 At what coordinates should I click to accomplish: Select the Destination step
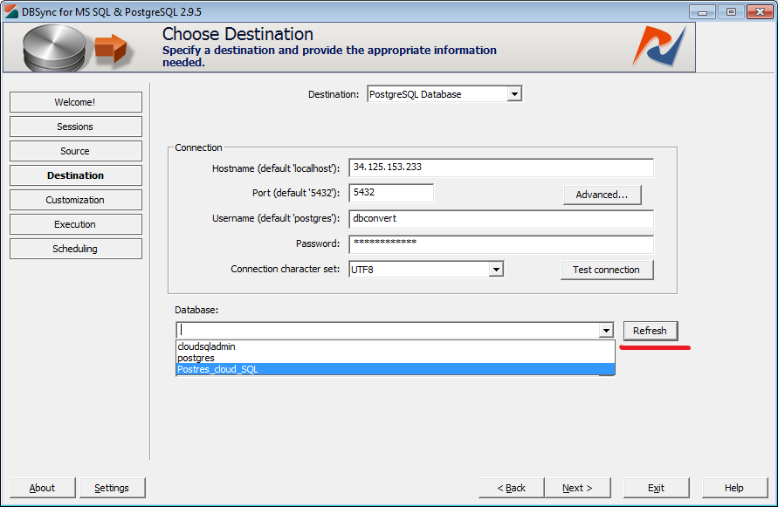(x=75, y=175)
